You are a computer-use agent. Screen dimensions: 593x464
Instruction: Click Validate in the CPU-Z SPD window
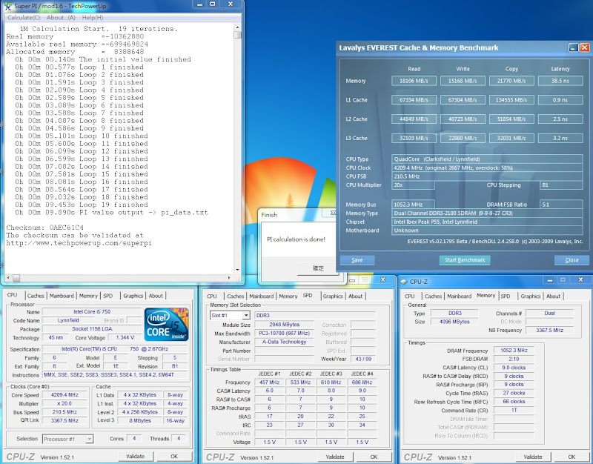[335, 457]
